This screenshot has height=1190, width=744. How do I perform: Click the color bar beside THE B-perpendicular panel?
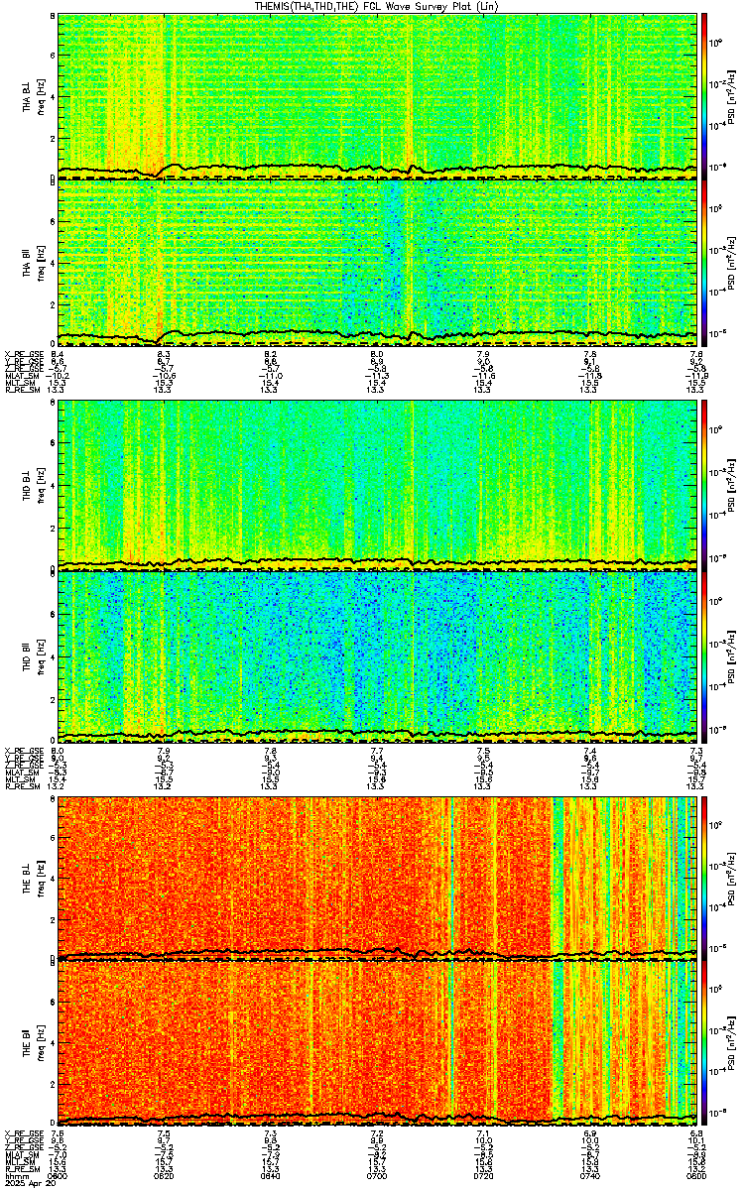coord(705,878)
